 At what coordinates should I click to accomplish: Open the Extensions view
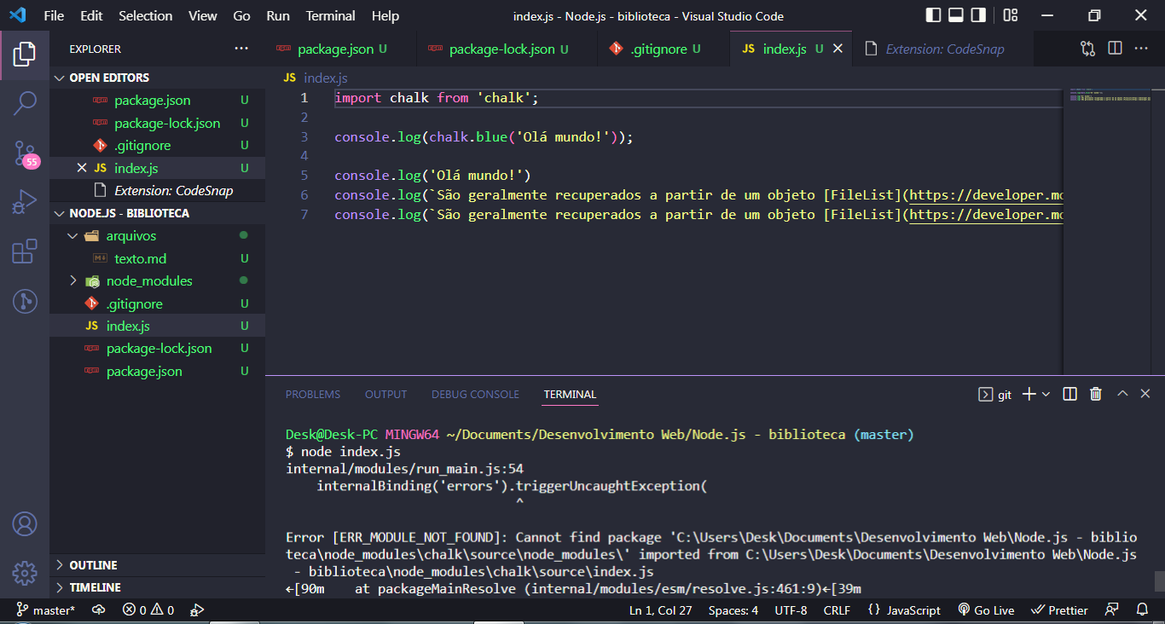(25, 251)
